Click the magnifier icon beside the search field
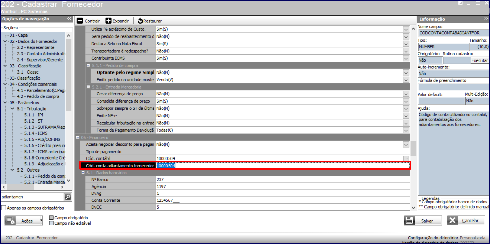The image size is (490, 244). pyautogui.click(x=68, y=197)
